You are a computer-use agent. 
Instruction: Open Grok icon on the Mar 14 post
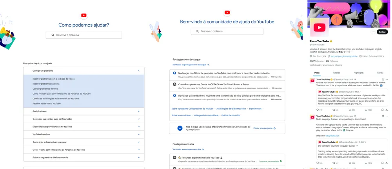click(x=383, y=79)
